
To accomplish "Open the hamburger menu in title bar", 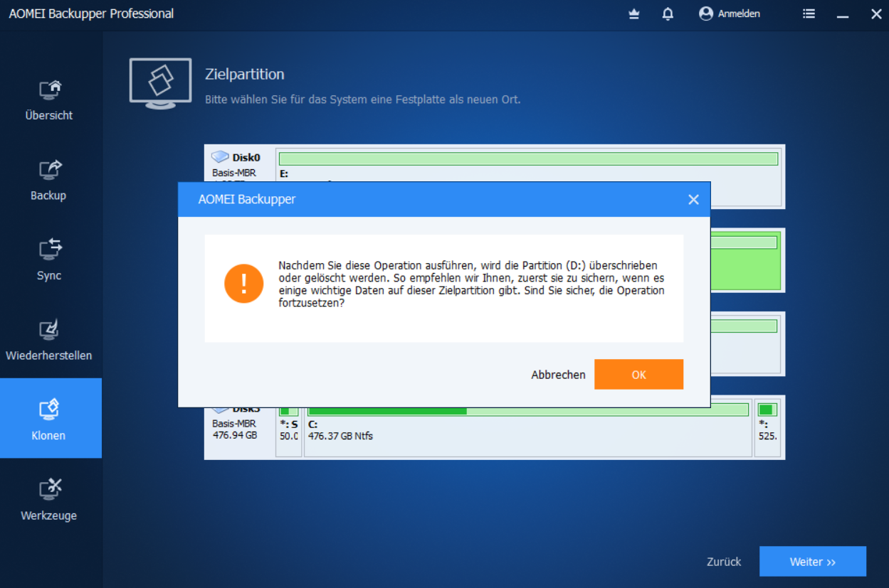I will [809, 14].
